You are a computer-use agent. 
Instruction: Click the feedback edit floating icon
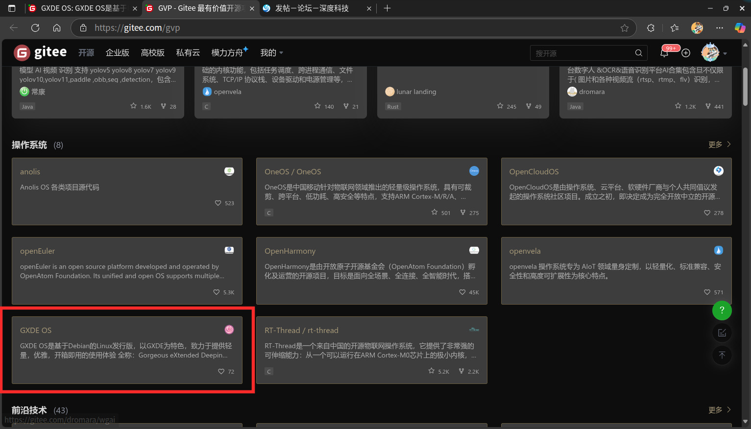(x=722, y=333)
